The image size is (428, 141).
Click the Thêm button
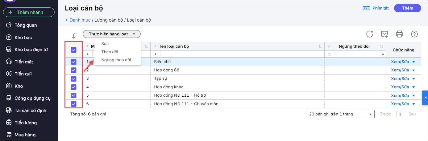(x=407, y=8)
